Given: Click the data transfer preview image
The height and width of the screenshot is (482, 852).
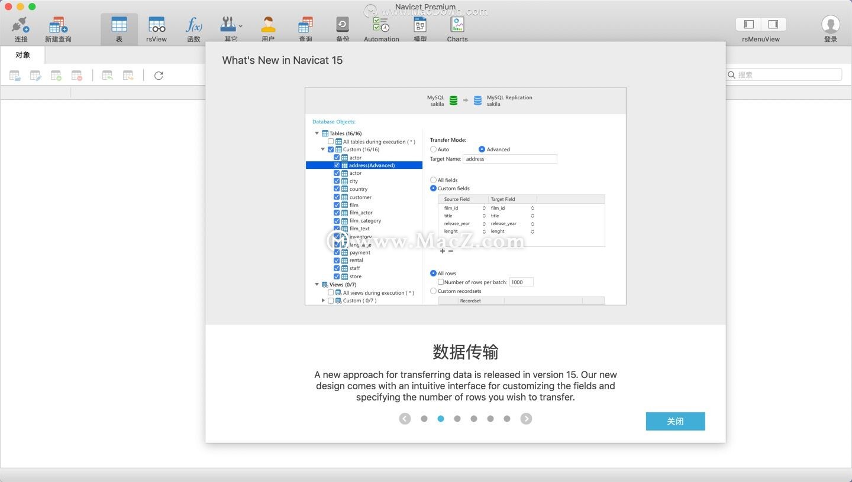Looking at the screenshot, I should coord(466,196).
